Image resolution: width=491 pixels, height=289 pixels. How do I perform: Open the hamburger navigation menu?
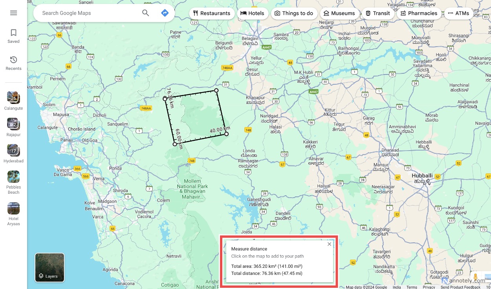(13, 13)
